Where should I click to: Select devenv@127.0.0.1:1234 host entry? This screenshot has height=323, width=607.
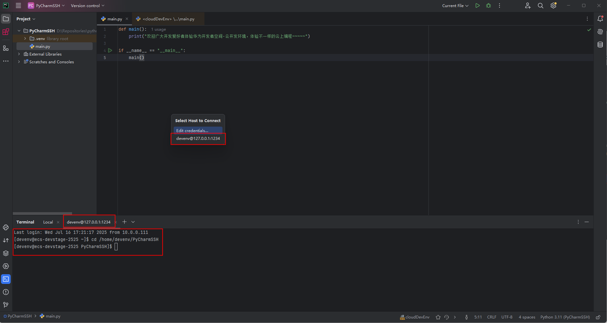[198, 139]
